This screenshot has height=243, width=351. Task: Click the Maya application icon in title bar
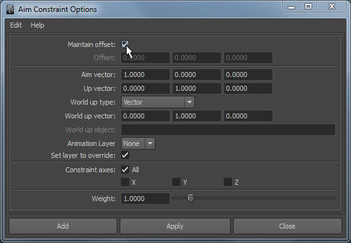10,9
